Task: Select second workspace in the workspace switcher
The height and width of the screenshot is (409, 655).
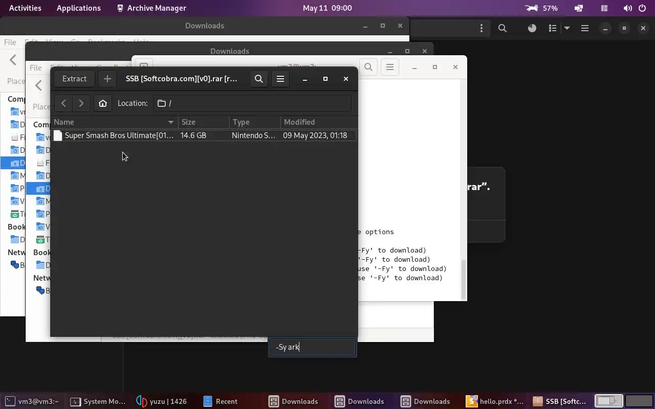Action: click(x=639, y=401)
